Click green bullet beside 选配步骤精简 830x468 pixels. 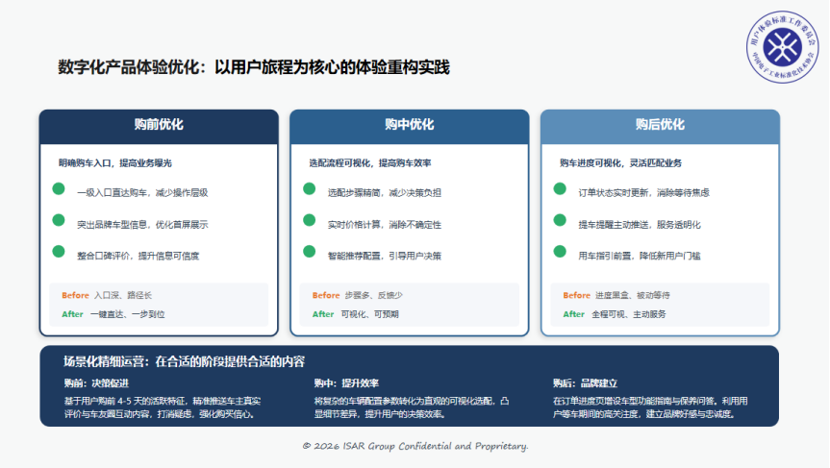[310, 189]
